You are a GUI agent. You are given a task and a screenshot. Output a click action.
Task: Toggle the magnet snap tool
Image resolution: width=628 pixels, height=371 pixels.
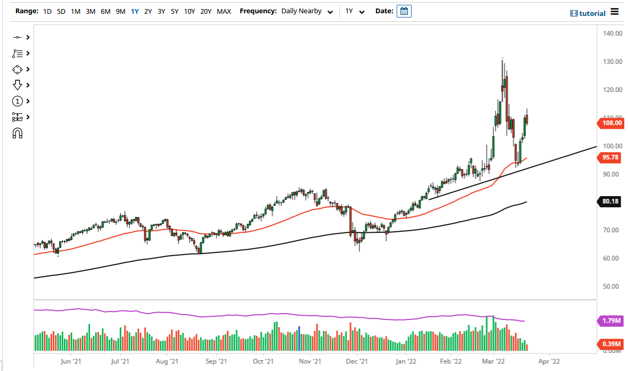[x=17, y=133]
